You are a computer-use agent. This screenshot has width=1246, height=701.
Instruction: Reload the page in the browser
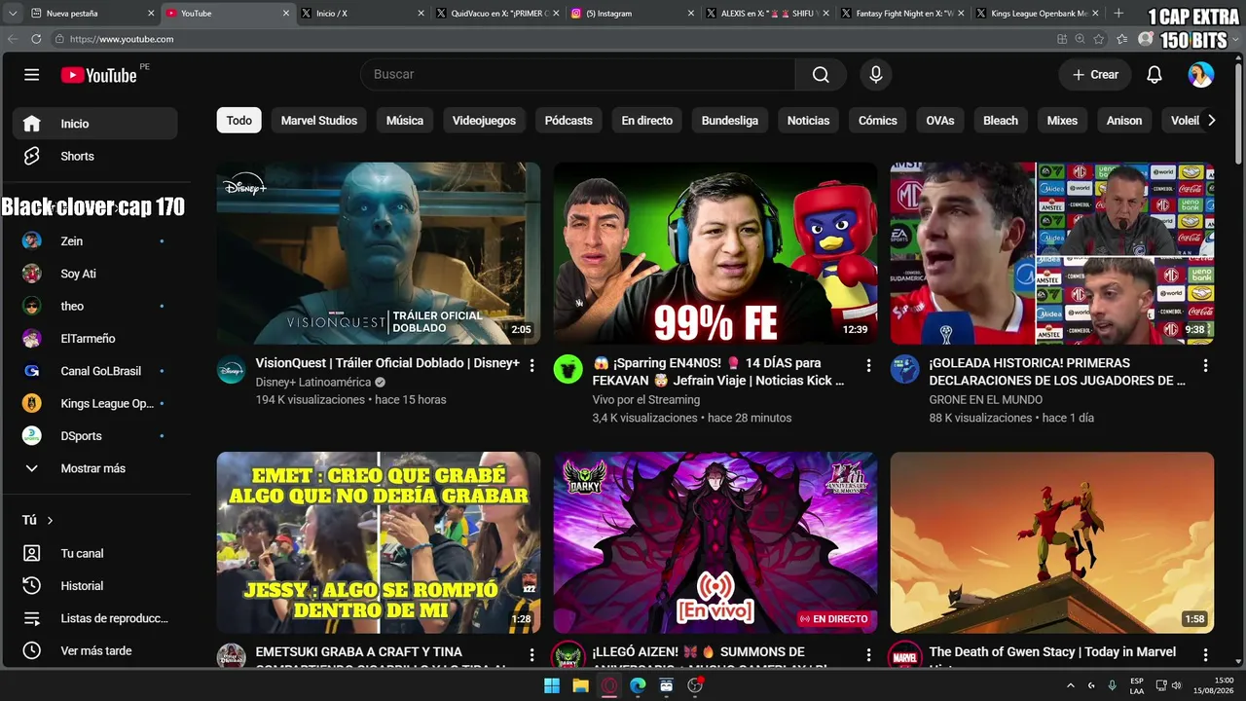36,39
